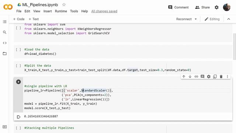Open the Runtime menu

[61, 11]
